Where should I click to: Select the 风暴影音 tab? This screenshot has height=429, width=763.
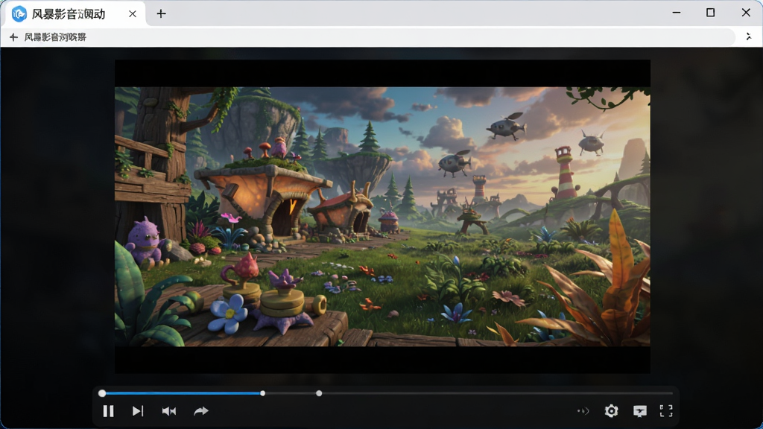pos(75,14)
